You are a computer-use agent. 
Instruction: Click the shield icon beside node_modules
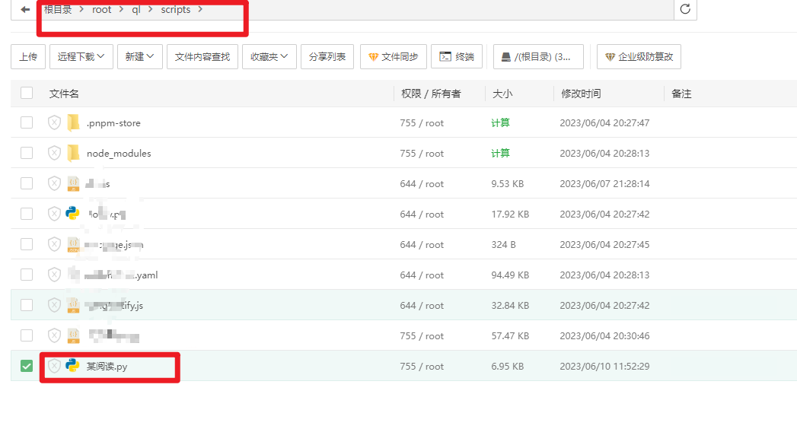coord(53,153)
